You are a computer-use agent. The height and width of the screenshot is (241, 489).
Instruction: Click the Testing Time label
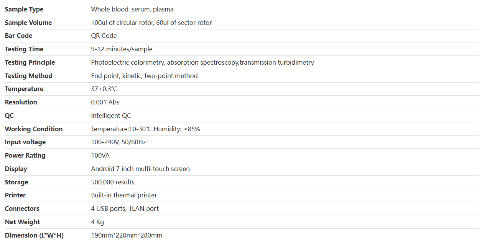coord(24,49)
